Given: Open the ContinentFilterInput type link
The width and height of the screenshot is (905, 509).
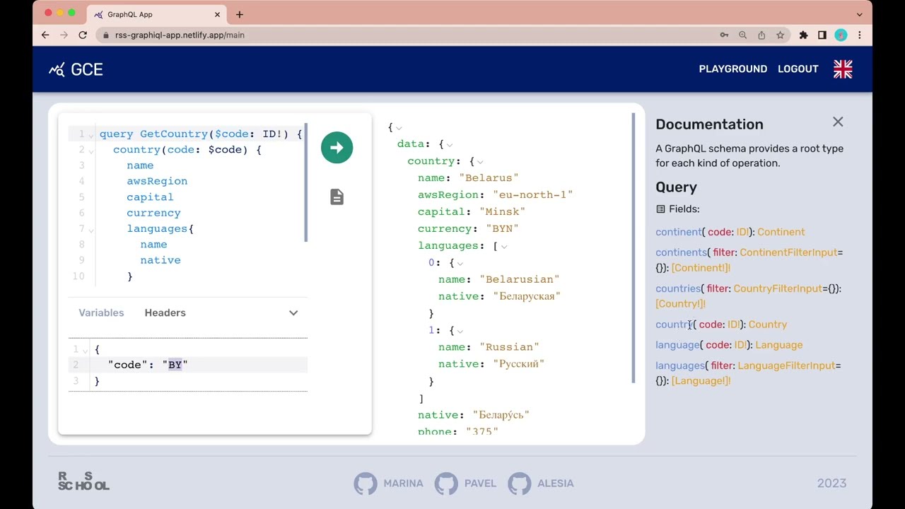Looking at the screenshot, I should (788, 252).
